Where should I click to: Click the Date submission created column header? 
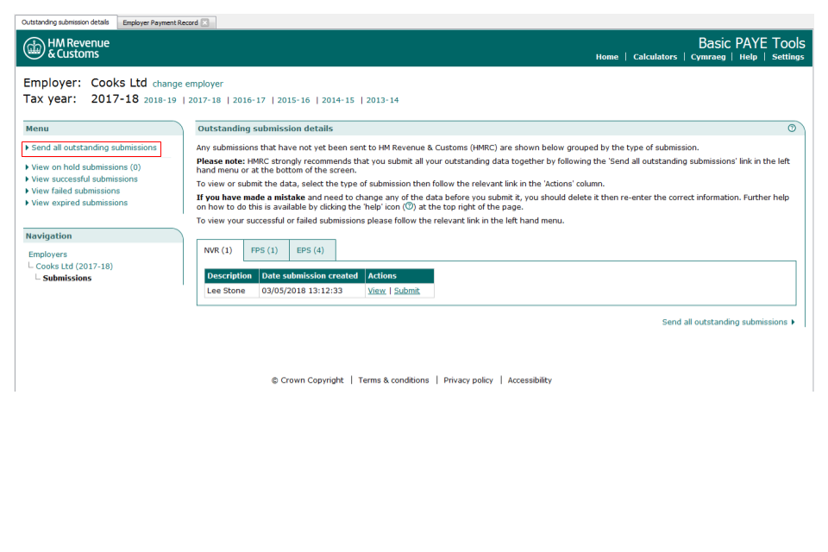(311, 276)
